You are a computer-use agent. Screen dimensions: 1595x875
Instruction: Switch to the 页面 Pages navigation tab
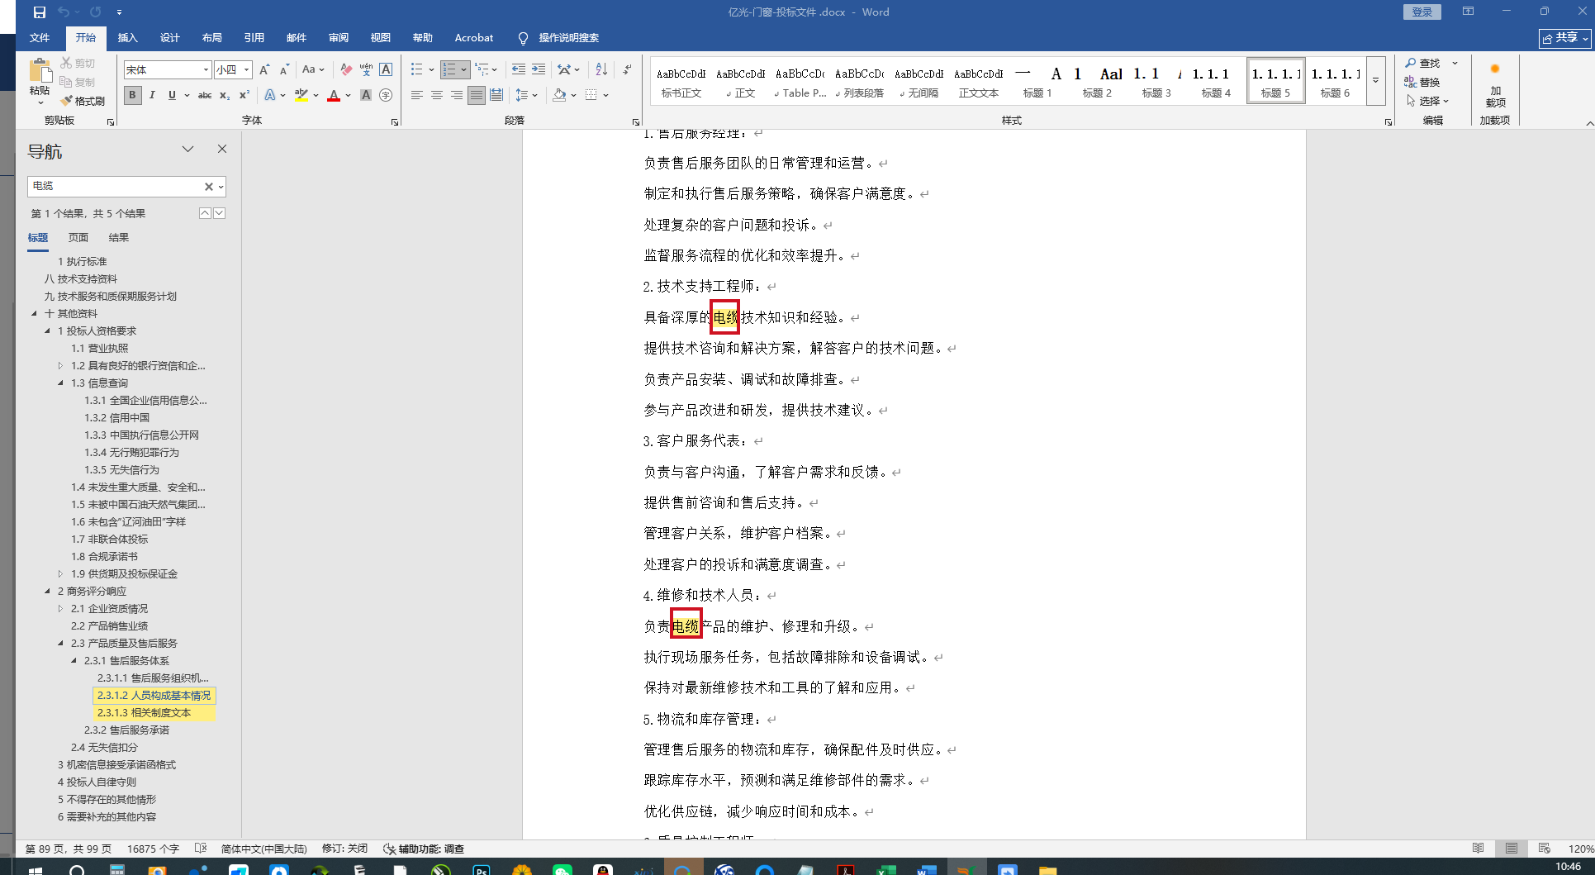(x=78, y=238)
